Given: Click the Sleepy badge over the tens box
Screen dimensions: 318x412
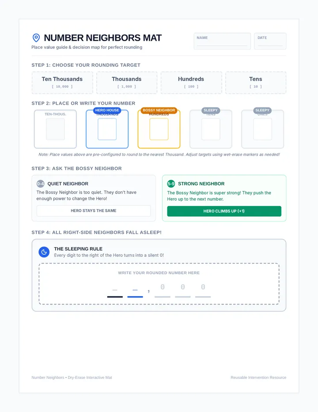Looking at the screenshot, I should [211, 111].
